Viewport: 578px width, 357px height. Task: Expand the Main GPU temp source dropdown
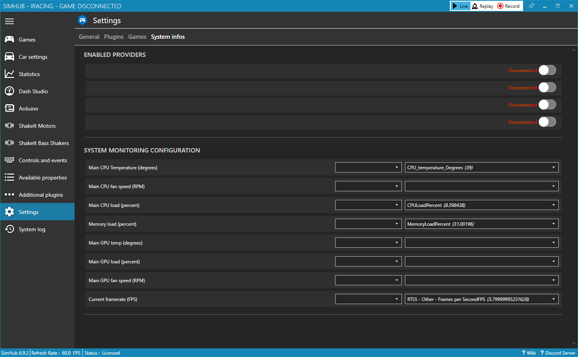[481, 243]
